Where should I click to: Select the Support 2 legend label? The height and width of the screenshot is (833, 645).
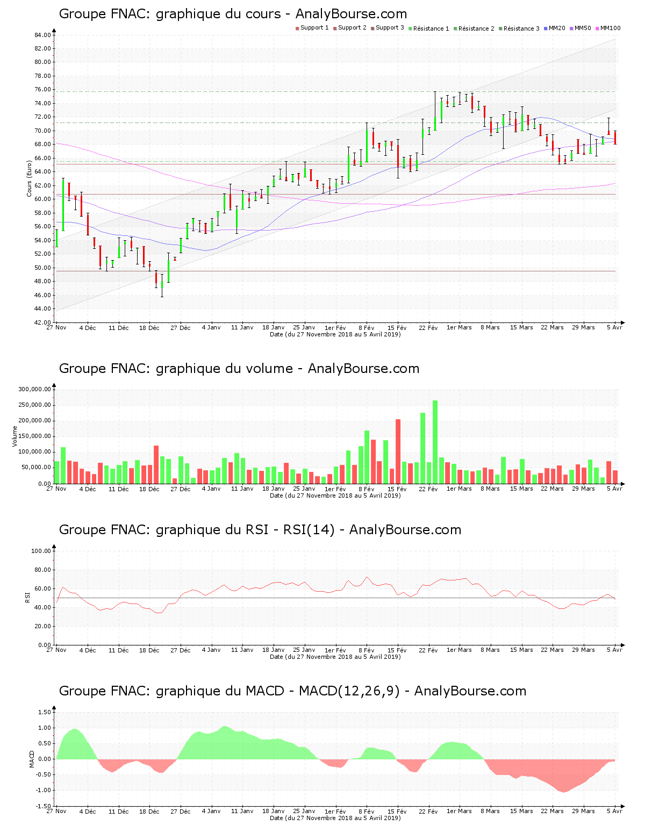pos(352,28)
